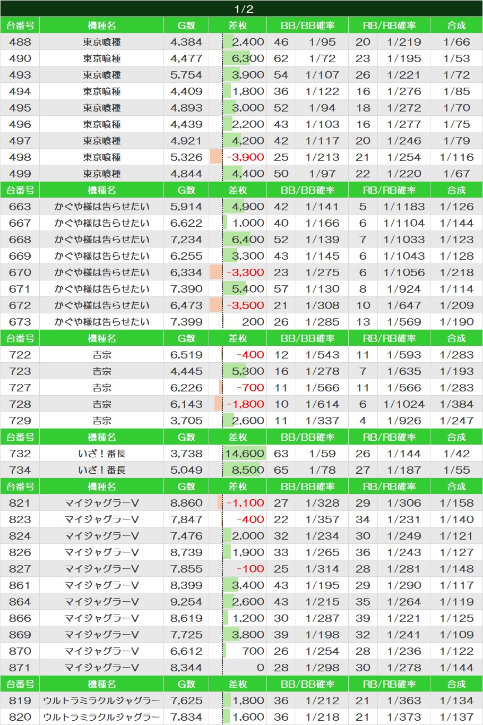Click RB rate 1/290 in row 861
The height and width of the screenshot is (725, 483).
pyautogui.click(x=404, y=585)
